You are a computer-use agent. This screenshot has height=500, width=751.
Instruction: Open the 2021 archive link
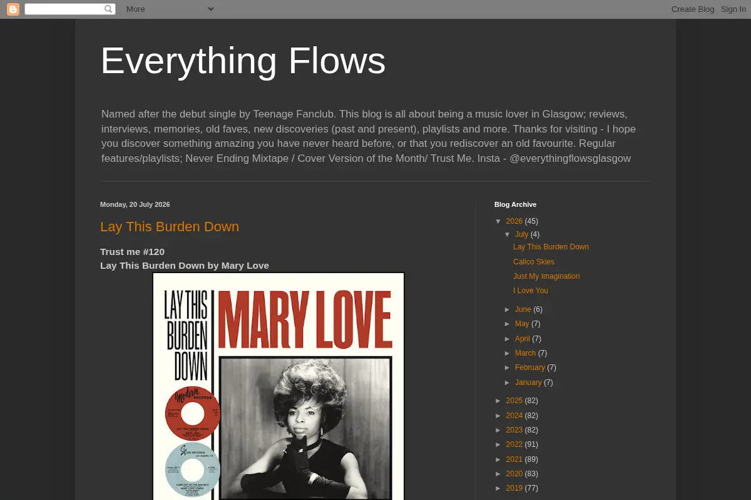514,459
